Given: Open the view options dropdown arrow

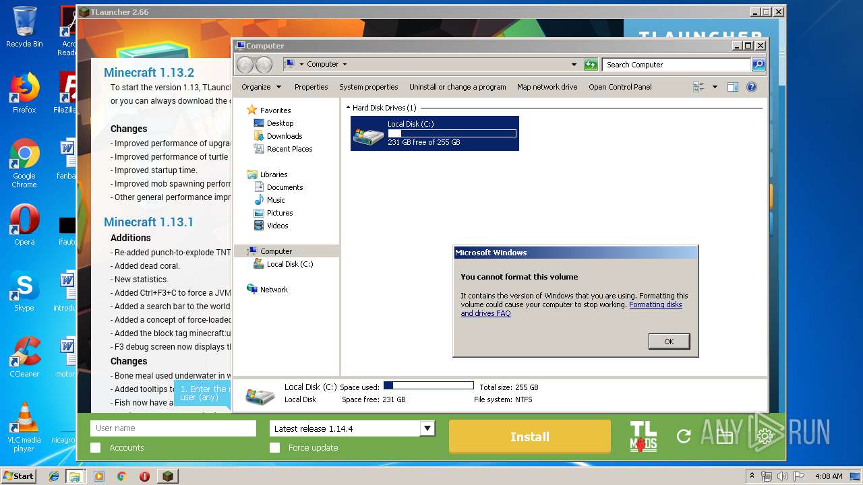Looking at the screenshot, I should 714,87.
